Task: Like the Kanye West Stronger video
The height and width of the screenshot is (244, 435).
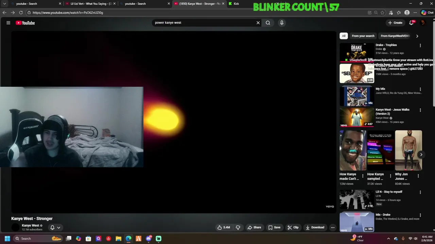Action: coord(224,227)
